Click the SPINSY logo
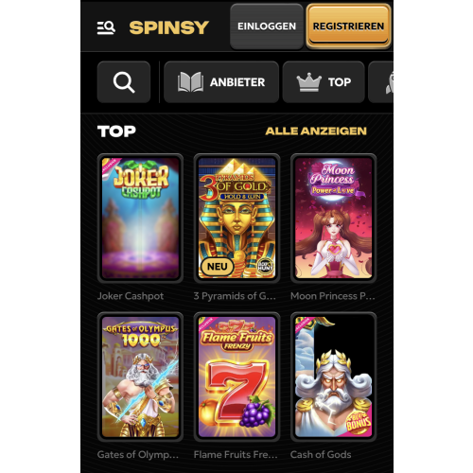The width and height of the screenshot is (473, 473). (x=169, y=27)
